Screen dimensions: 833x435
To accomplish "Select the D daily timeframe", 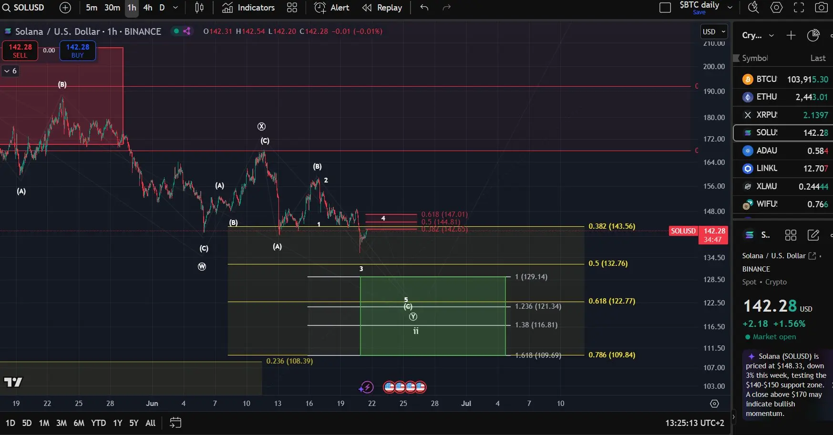I will [x=162, y=8].
